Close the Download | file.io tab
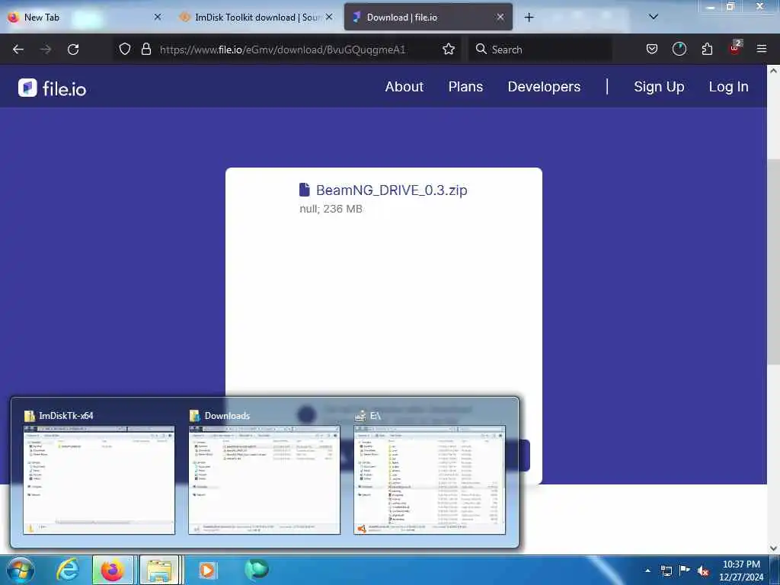This screenshot has width=780, height=585. click(x=500, y=17)
